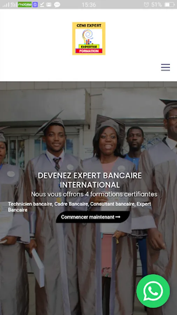The width and height of the screenshot is (177, 315).
Task: Click the CEMI EXPERT logo
Action: pos(89,38)
